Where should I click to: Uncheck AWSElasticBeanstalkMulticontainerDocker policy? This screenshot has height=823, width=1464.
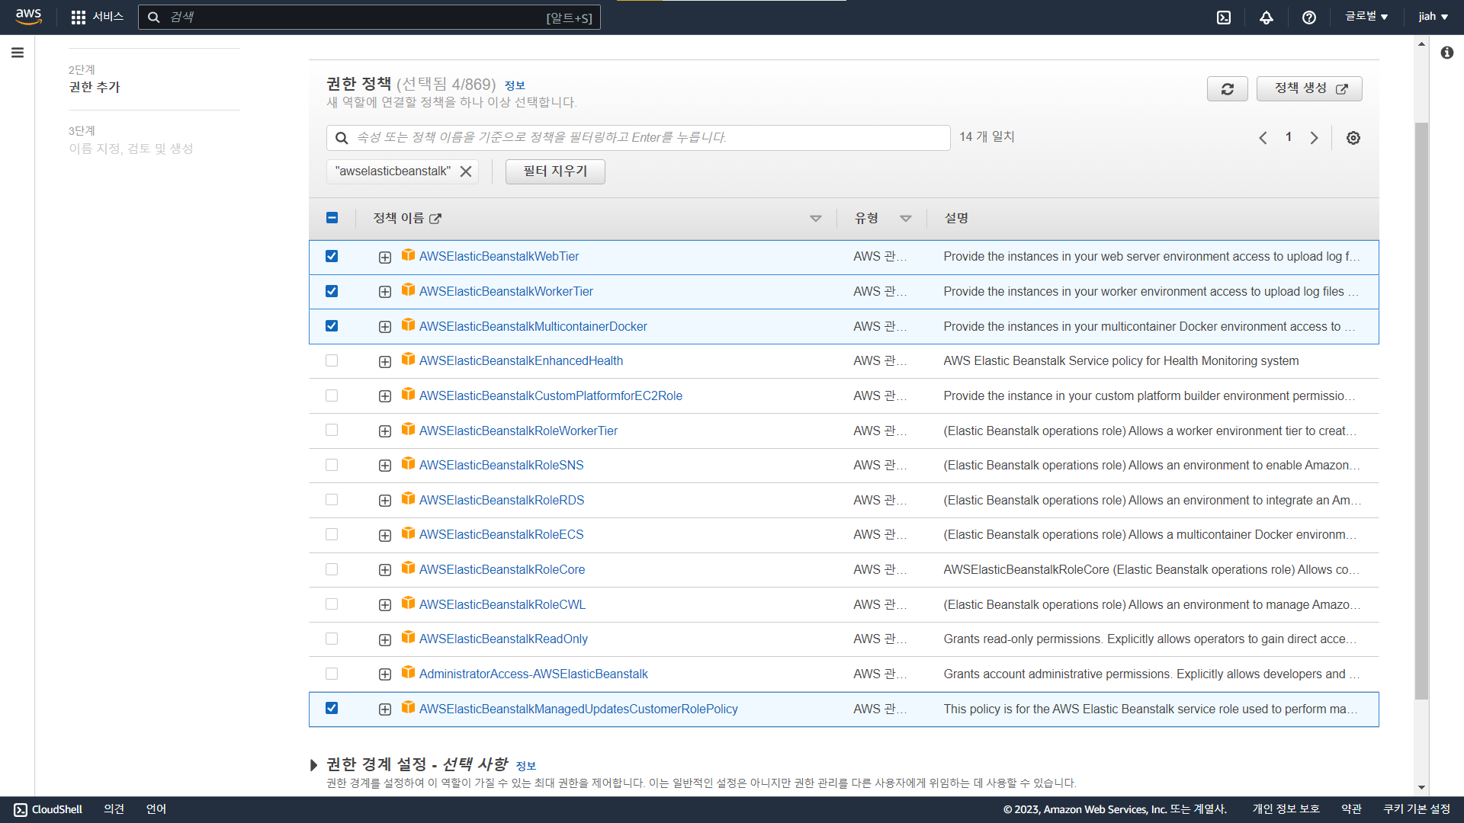tap(332, 325)
